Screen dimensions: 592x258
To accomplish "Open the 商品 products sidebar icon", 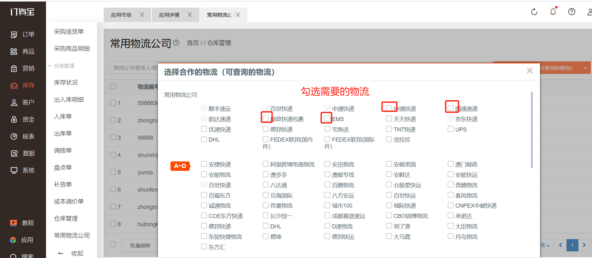I will [x=14, y=52].
